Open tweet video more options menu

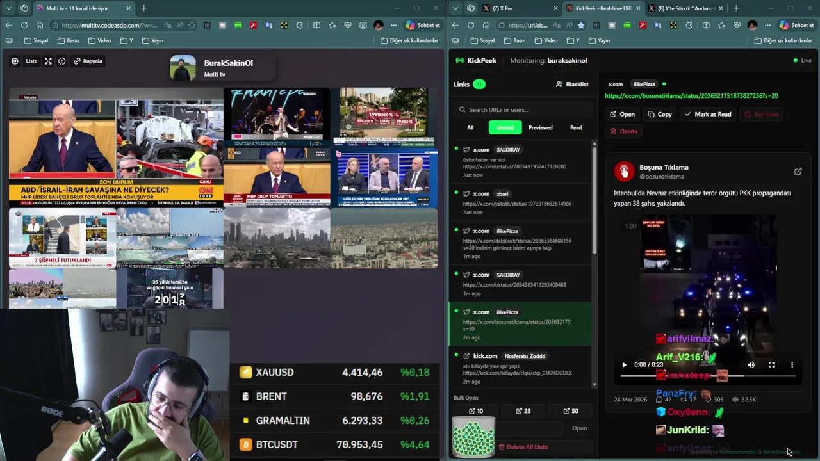coord(792,365)
